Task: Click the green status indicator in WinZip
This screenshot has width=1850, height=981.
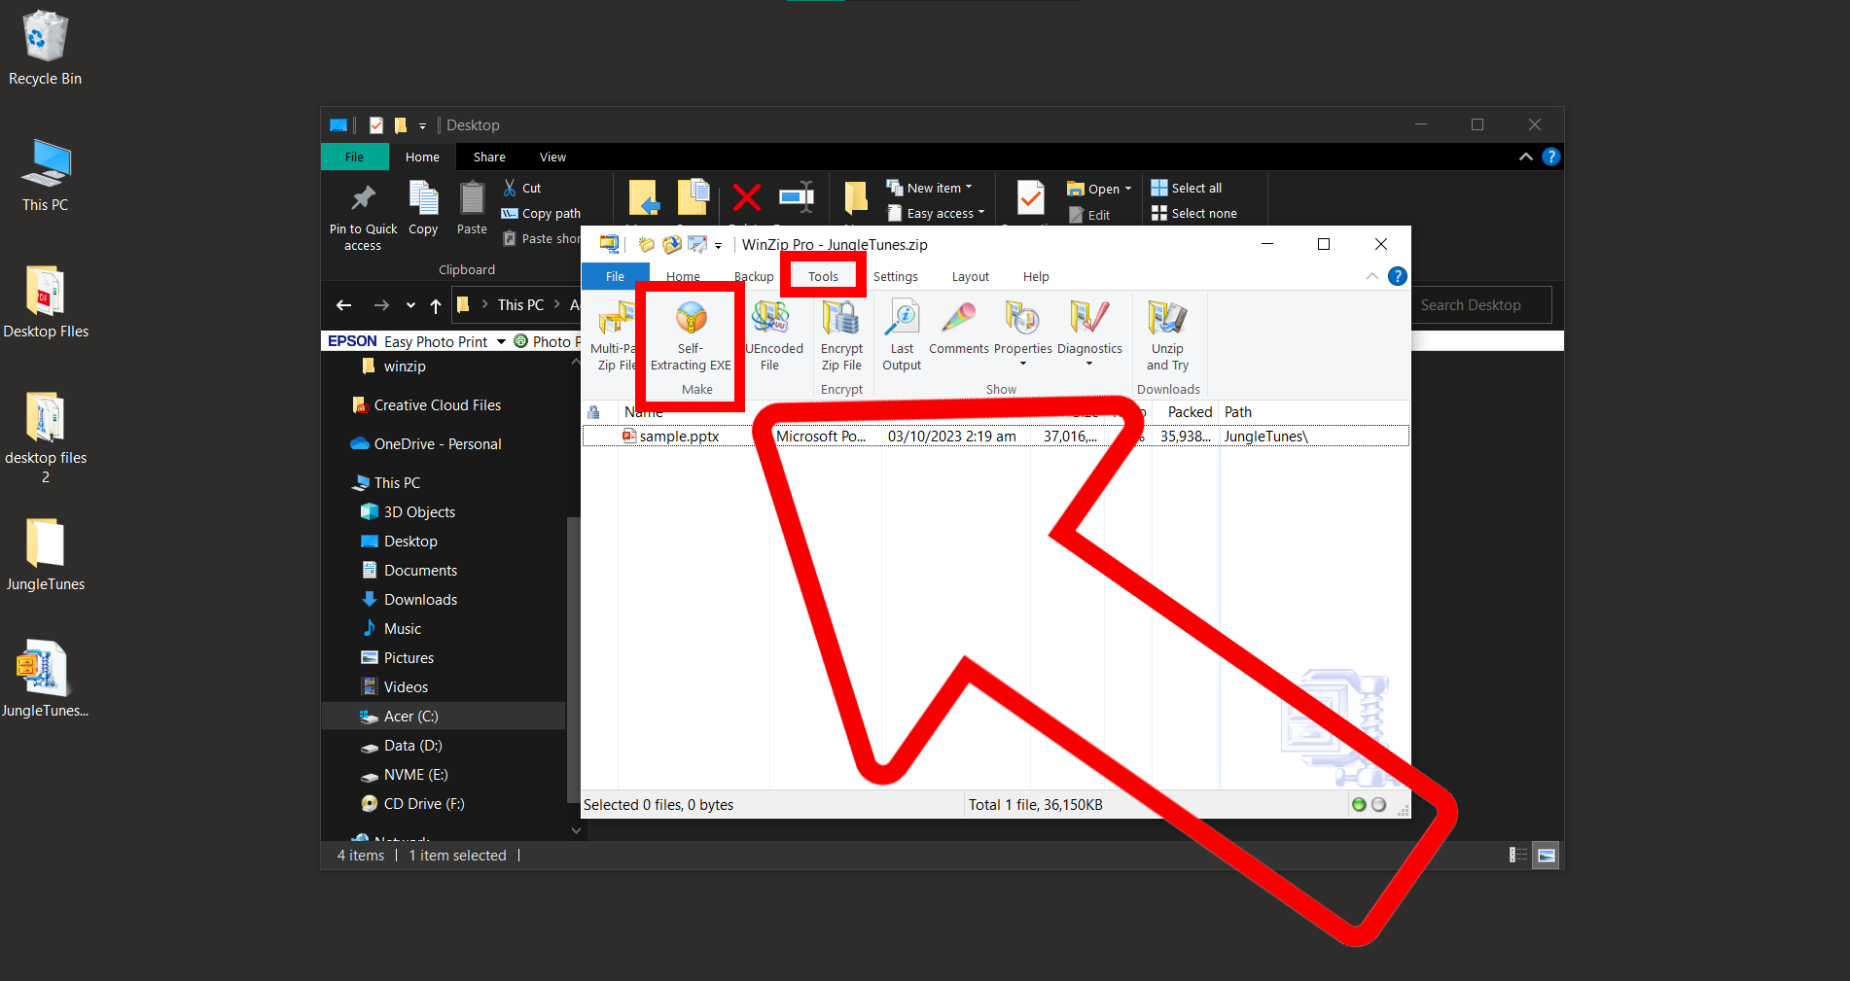Action: (1359, 804)
